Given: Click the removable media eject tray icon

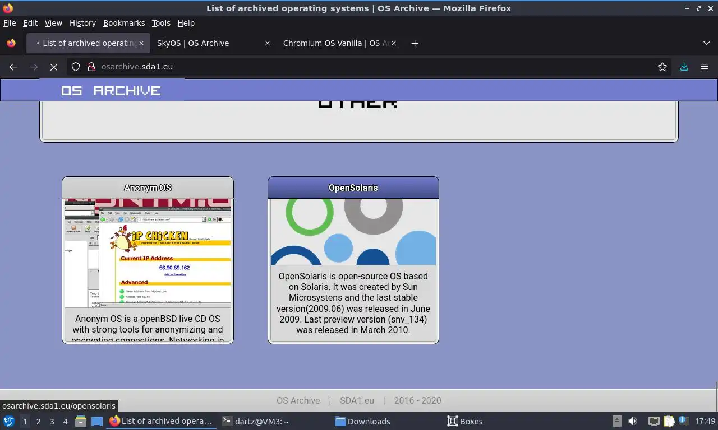Looking at the screenshot, I should pos(616,421).
